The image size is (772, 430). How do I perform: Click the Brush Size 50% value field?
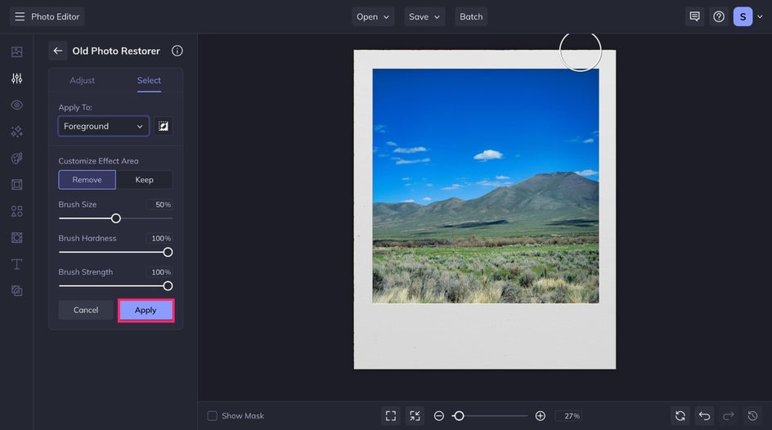point(159,204)
